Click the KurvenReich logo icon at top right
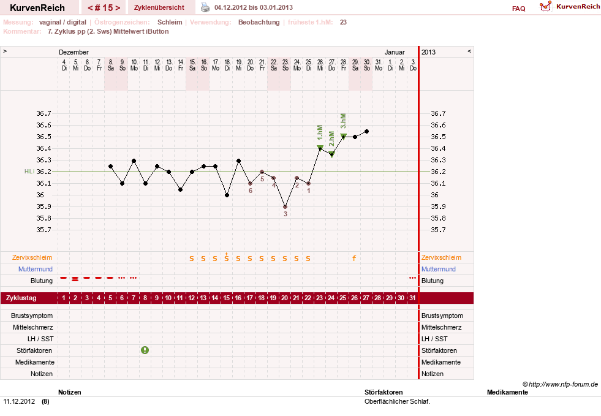 [x=545, y=6]
